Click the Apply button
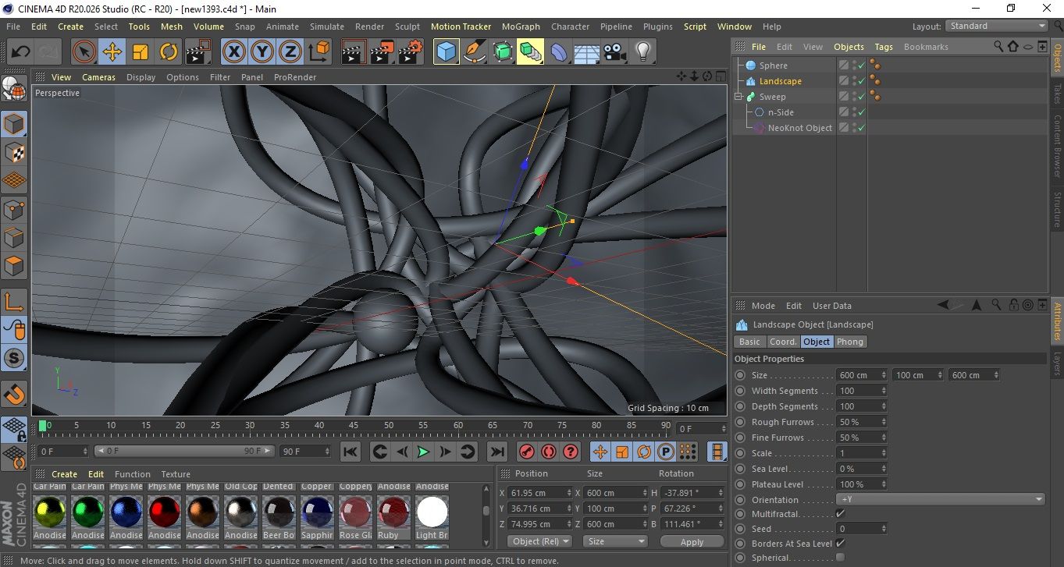Viewport: 1064px width, 567px height. pos(692,541)
